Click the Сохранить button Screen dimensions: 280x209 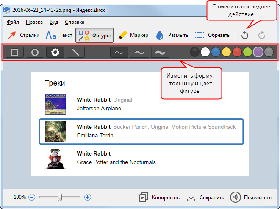click(x=205, y=197)
